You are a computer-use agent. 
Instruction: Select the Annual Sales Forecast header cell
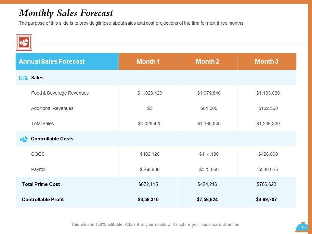[x=52, y=61]
